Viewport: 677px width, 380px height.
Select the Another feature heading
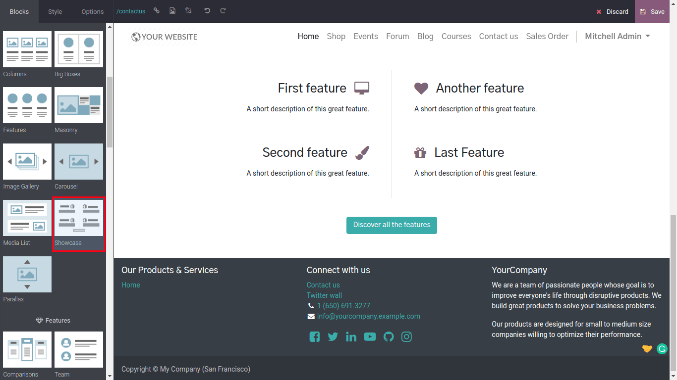[480, 88]
